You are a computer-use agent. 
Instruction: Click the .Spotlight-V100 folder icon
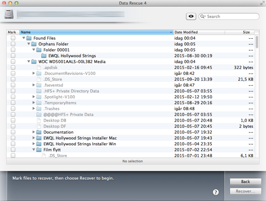click(39, 97)
